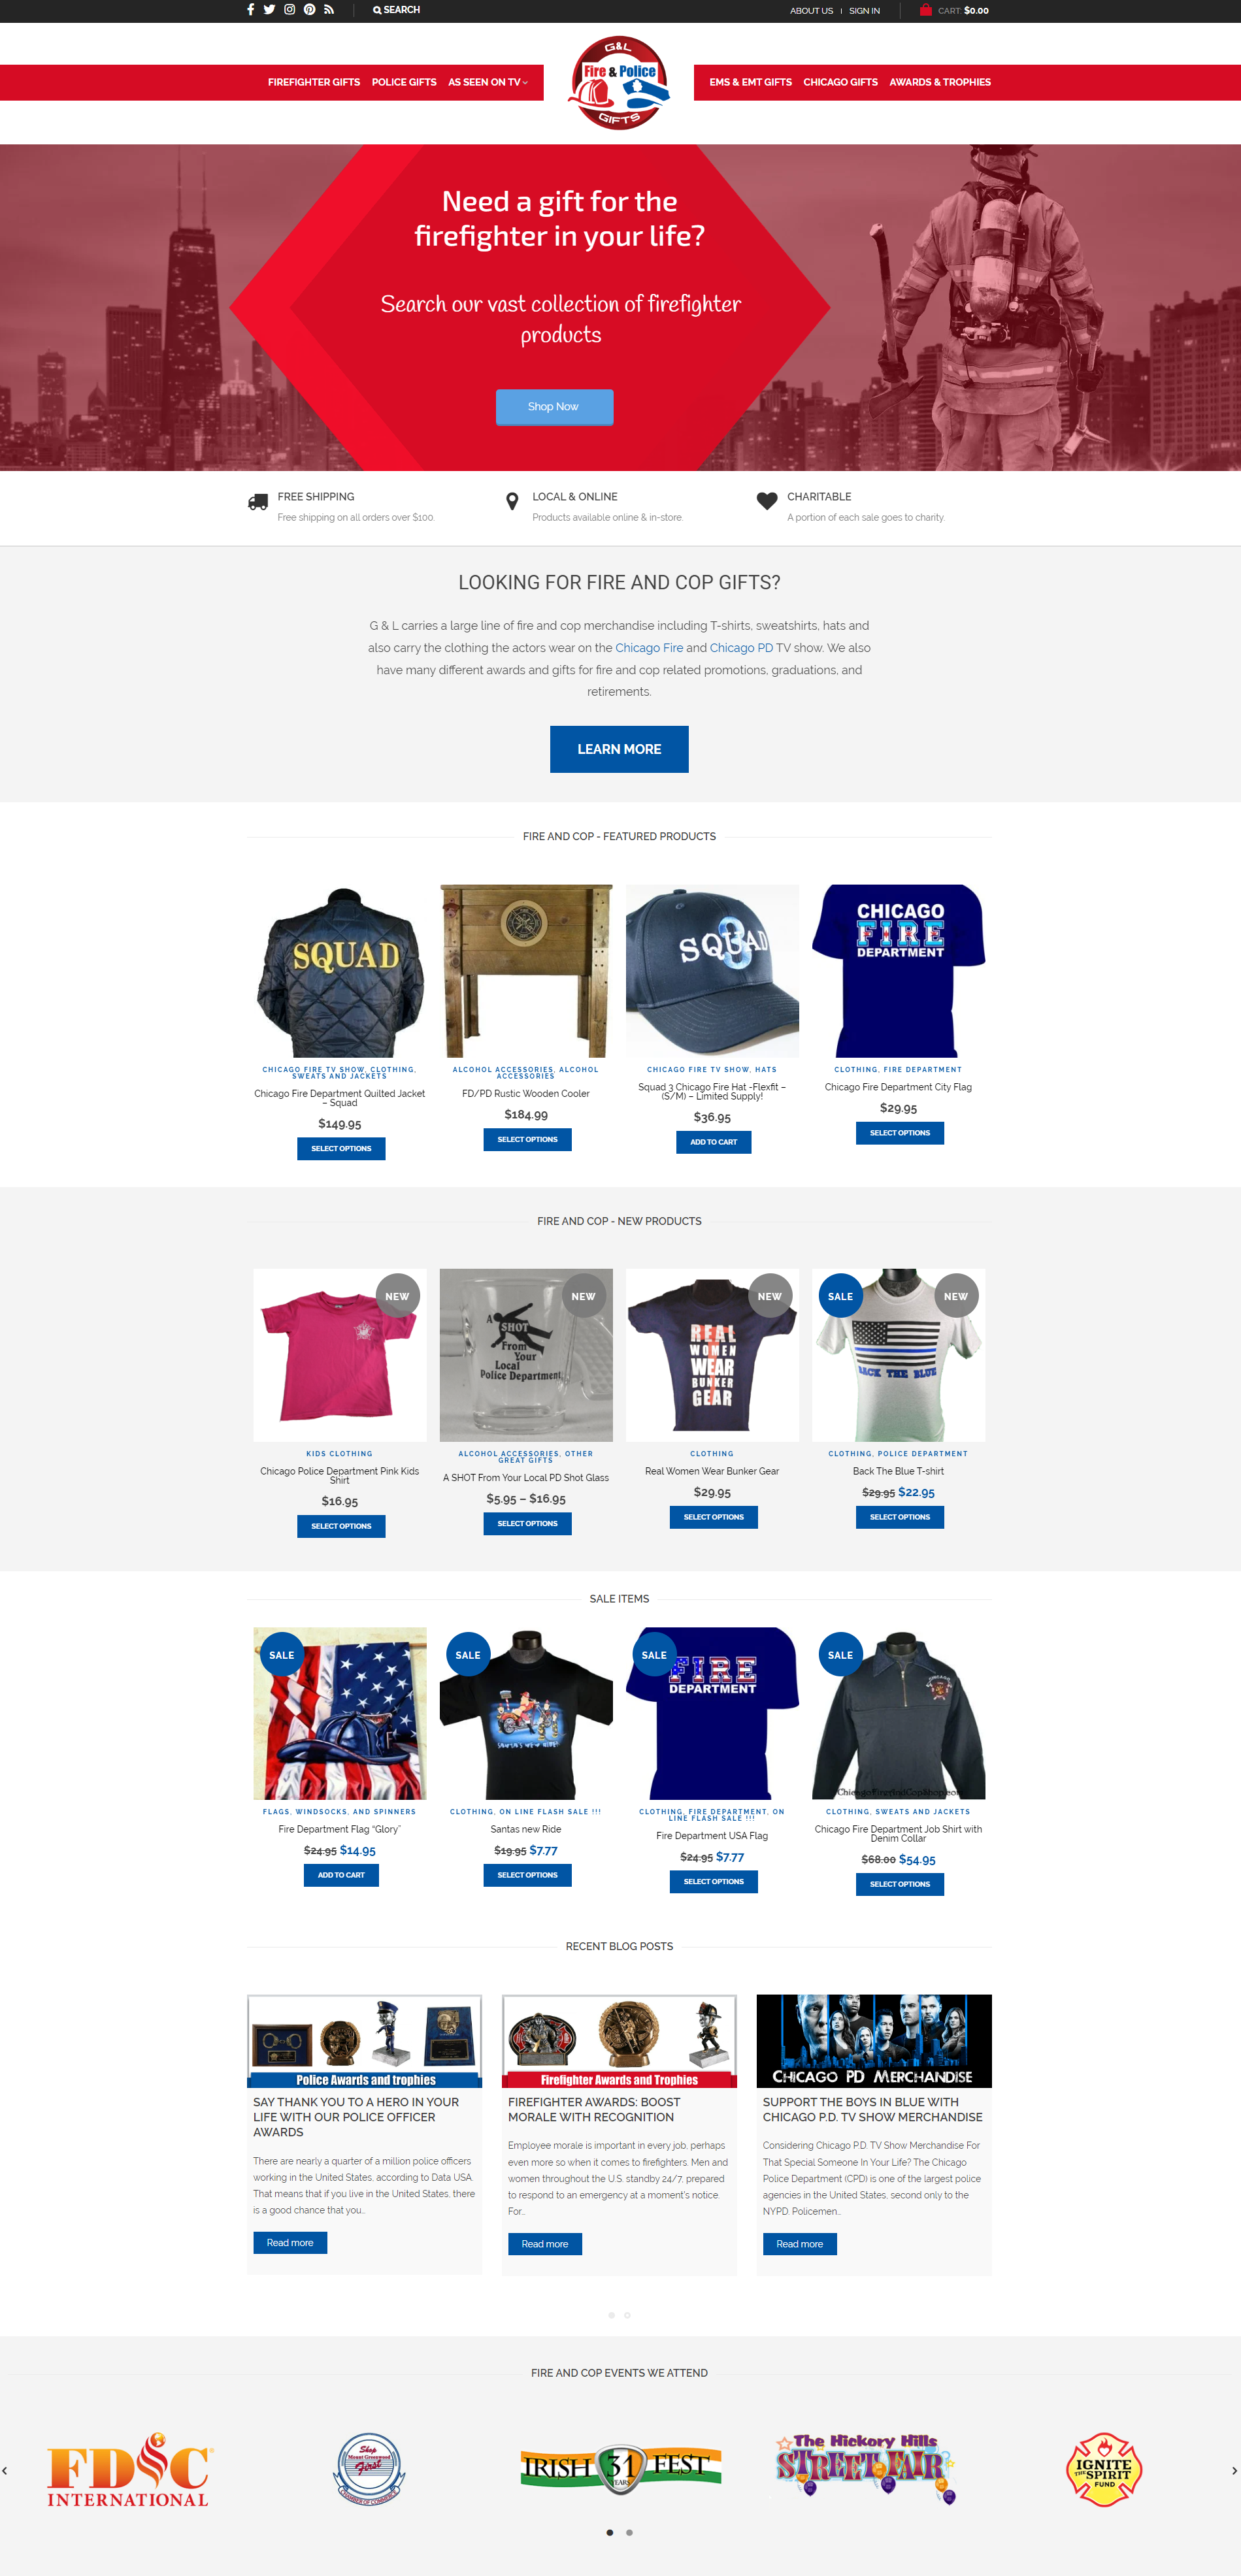Open the shopping cart bag icon

(926, 10)
